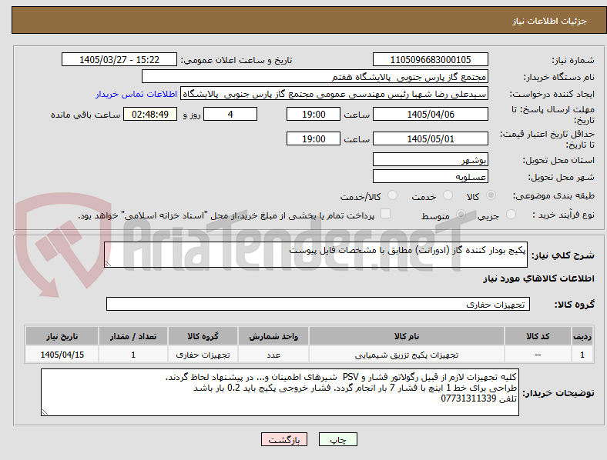607x460 pixels.
Task: Click the unit cell عدد
Action: click(273, 355)
